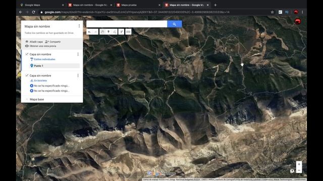Click the Punto 1 pin icon

[x=32, y=66]
